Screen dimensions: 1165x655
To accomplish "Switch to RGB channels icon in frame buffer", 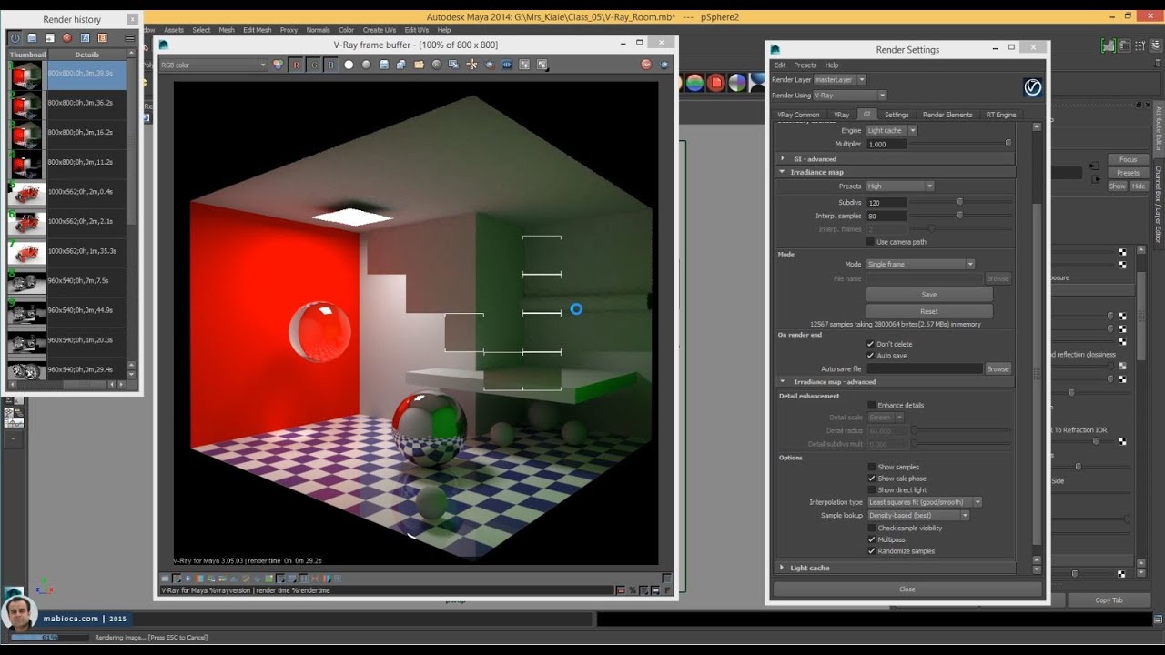I will 278,65.
